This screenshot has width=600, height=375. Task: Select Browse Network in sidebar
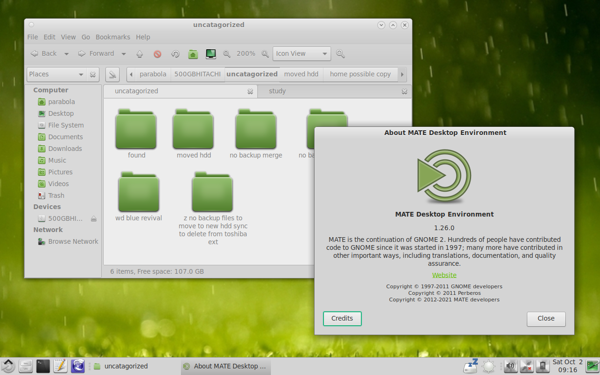[x=73, y=241]
